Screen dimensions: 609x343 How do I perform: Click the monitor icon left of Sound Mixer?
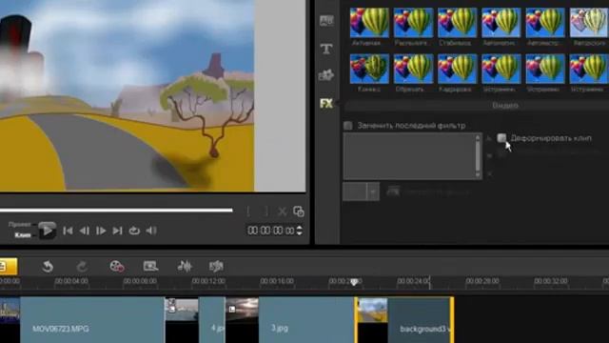(150, 267)
